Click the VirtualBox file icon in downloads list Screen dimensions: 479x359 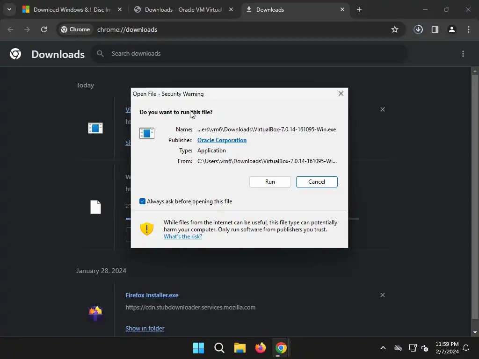95,128
